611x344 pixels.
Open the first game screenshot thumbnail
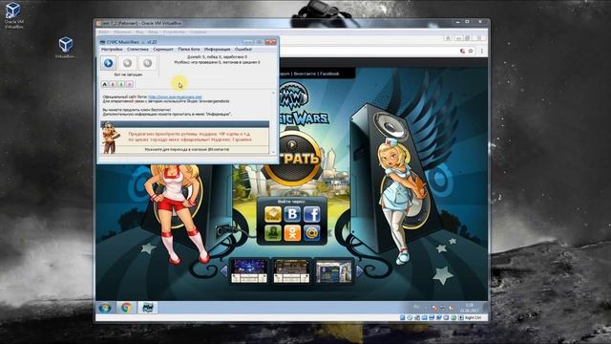(249, 270)
